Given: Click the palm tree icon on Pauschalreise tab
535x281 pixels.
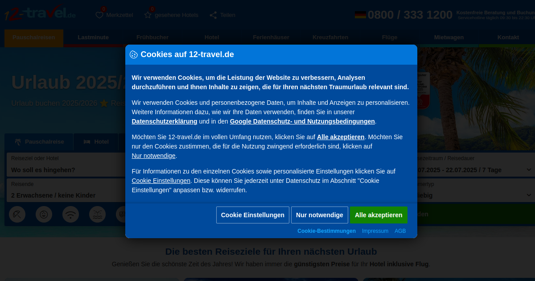Looking at the screenshot, I should coord(18,142).
